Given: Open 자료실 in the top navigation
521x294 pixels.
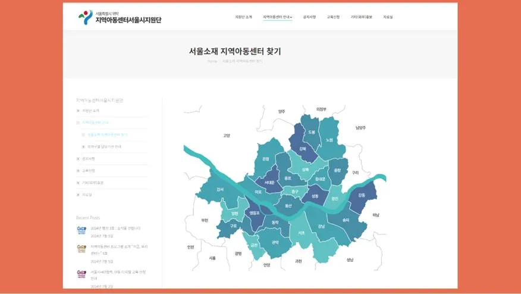Looking at the screenshot, I should (388, 17).
